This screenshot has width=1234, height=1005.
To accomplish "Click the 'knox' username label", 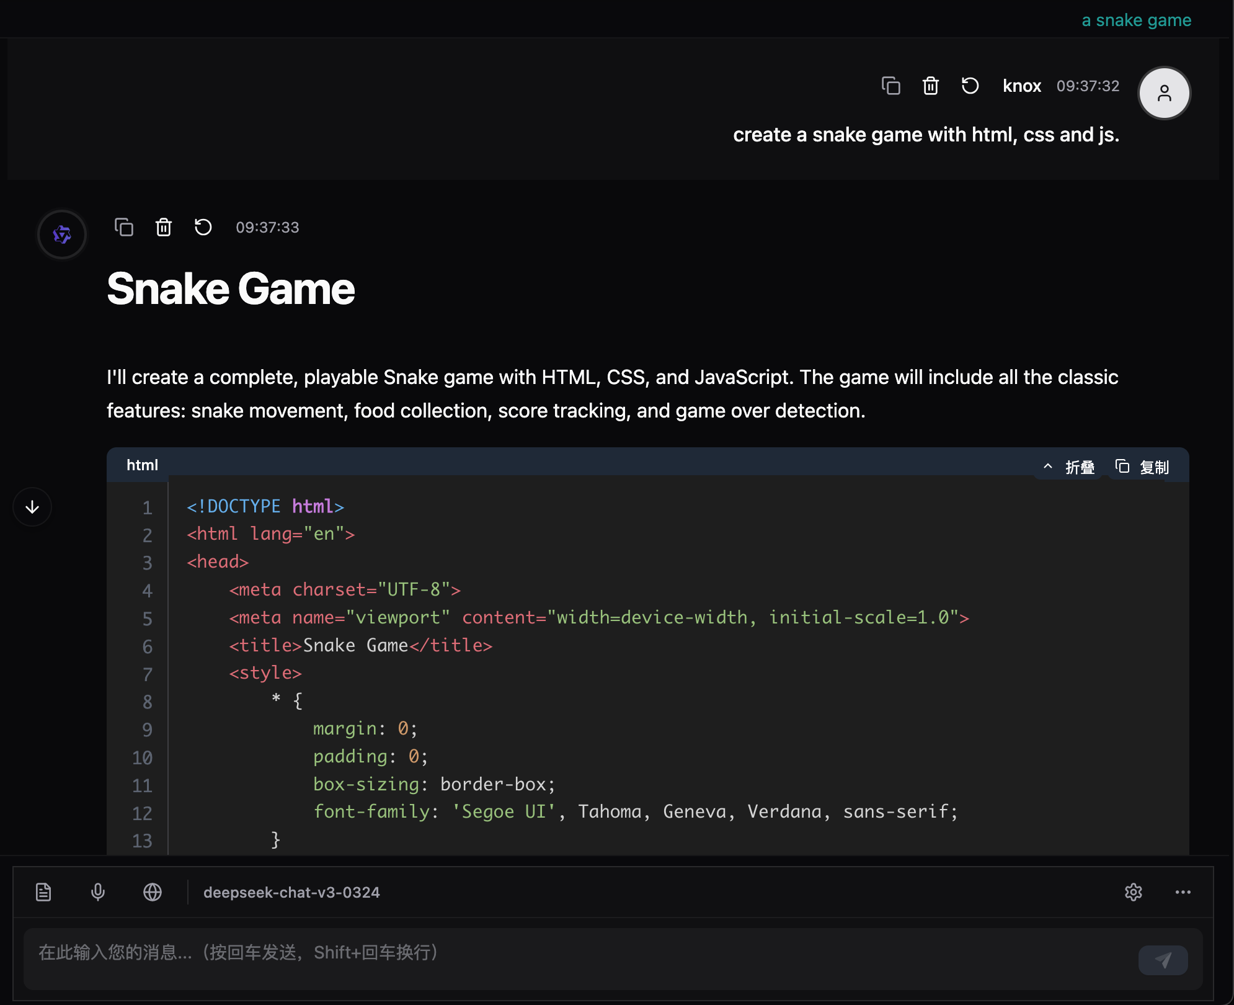I will tap(1022, 86).
